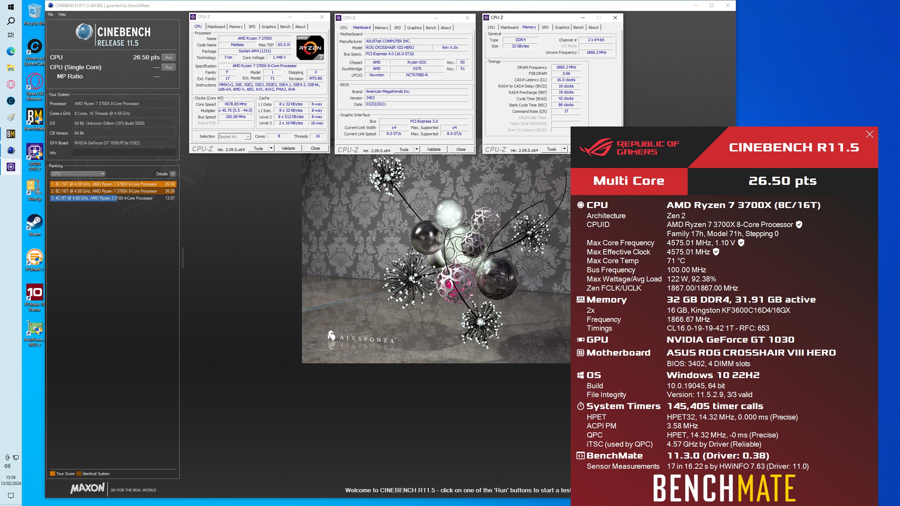Open Tools dropdown arrow in CPU-Z Mainboard window
Viewport: 900px width, 506px height.
(417, 149)
